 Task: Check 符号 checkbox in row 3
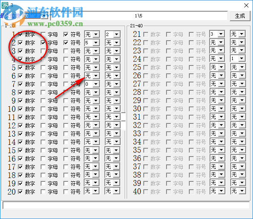click(66, 51)
